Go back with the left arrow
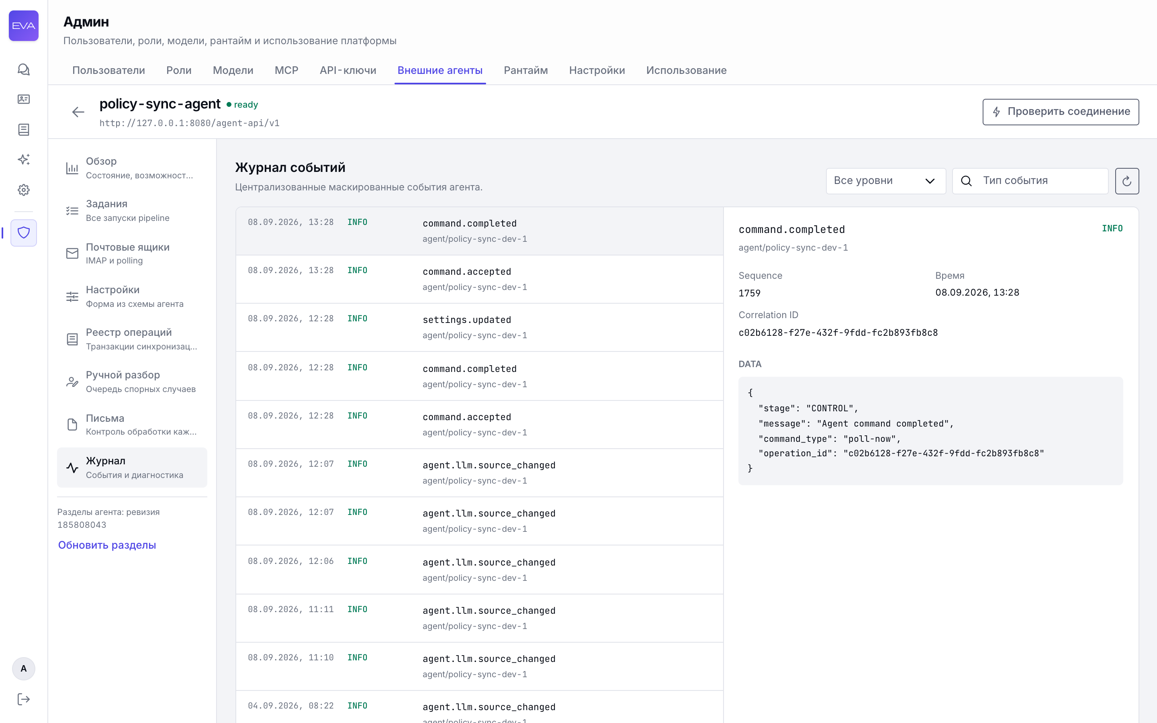This screenshot has width=1157, height=723. coord(78,112)
